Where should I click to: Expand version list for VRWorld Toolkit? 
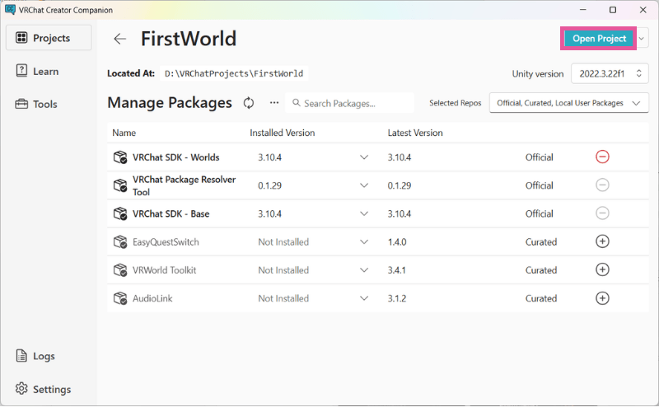tap(364, 270)
